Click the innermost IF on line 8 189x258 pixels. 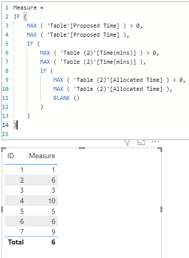pos(43,71)
